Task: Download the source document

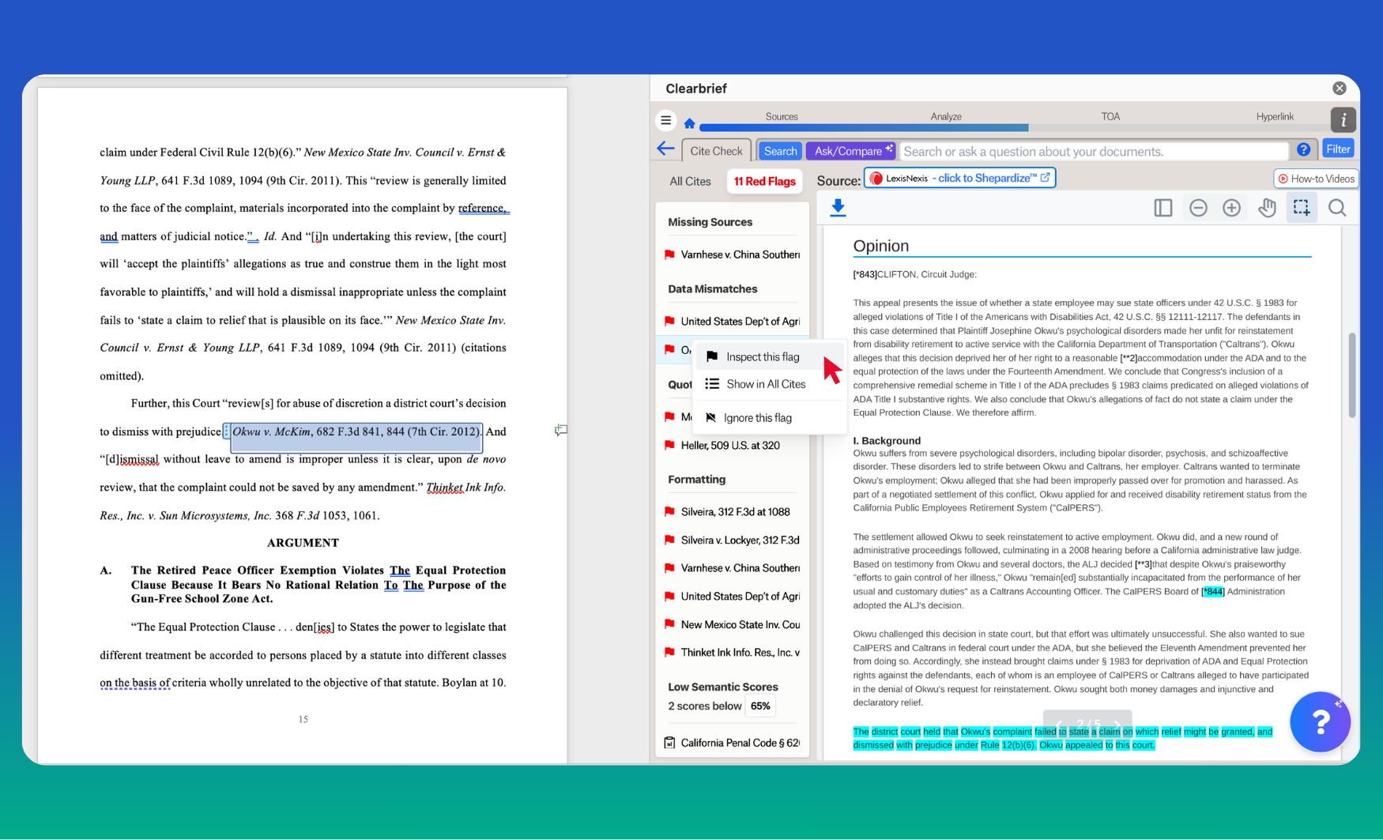Action: 838,208
